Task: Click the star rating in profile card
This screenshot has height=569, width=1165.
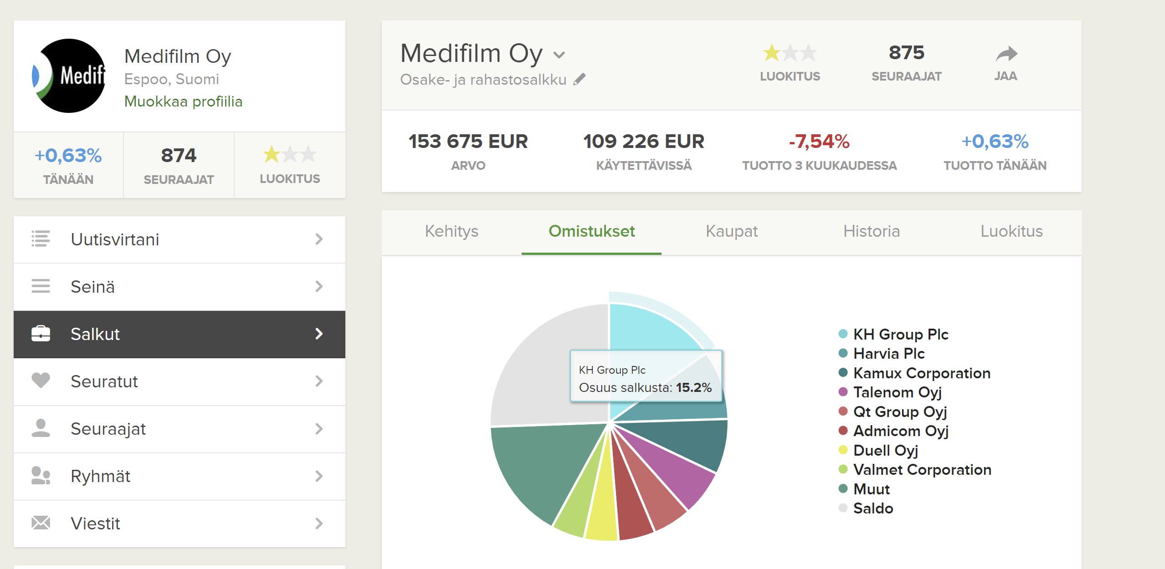Action: [290, 155]
